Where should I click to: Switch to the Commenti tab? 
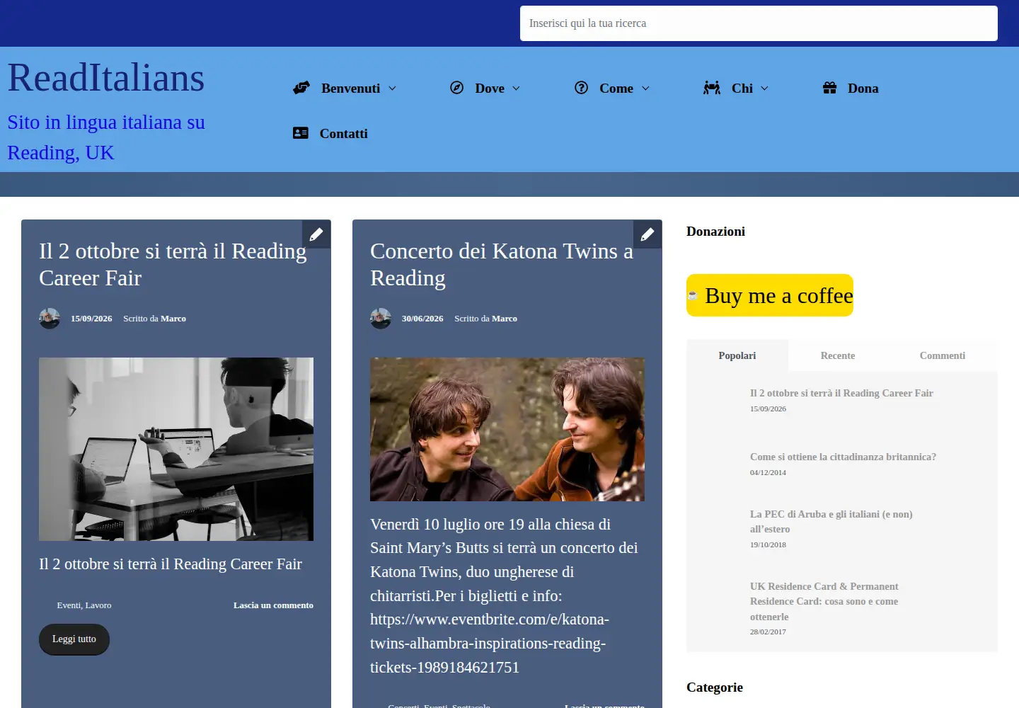943,355
